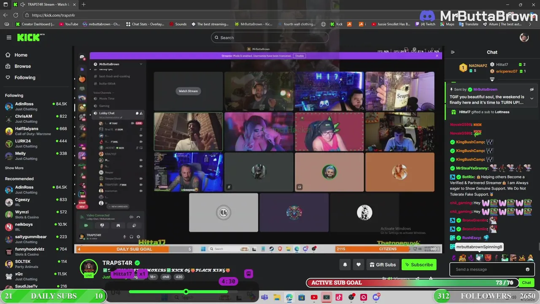Open Following in sidebar
The width and height of the screenshot is (540, 304).
(x=25, y=78)
